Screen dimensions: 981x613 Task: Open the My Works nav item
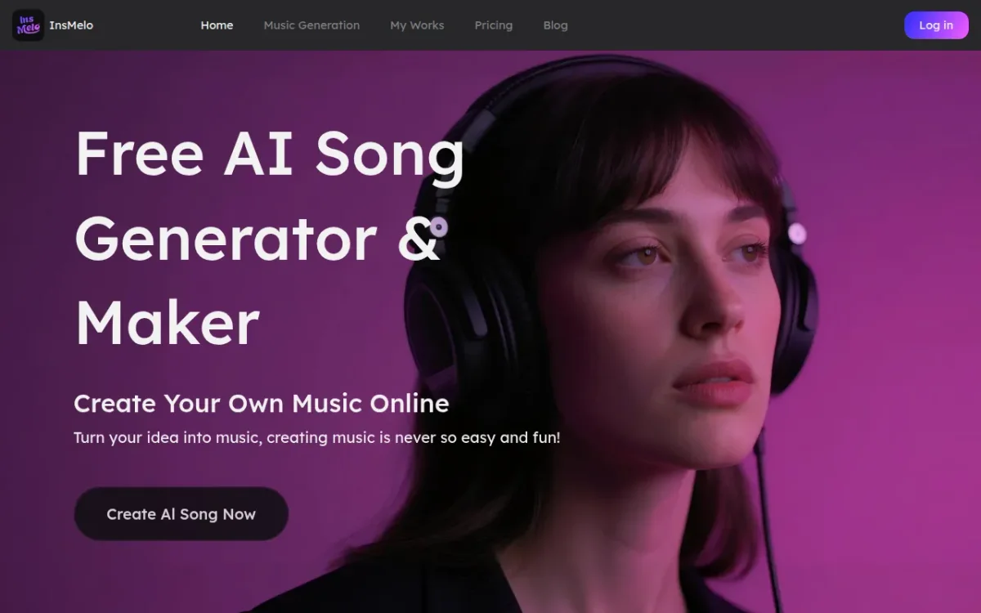[x=417, y=25]
